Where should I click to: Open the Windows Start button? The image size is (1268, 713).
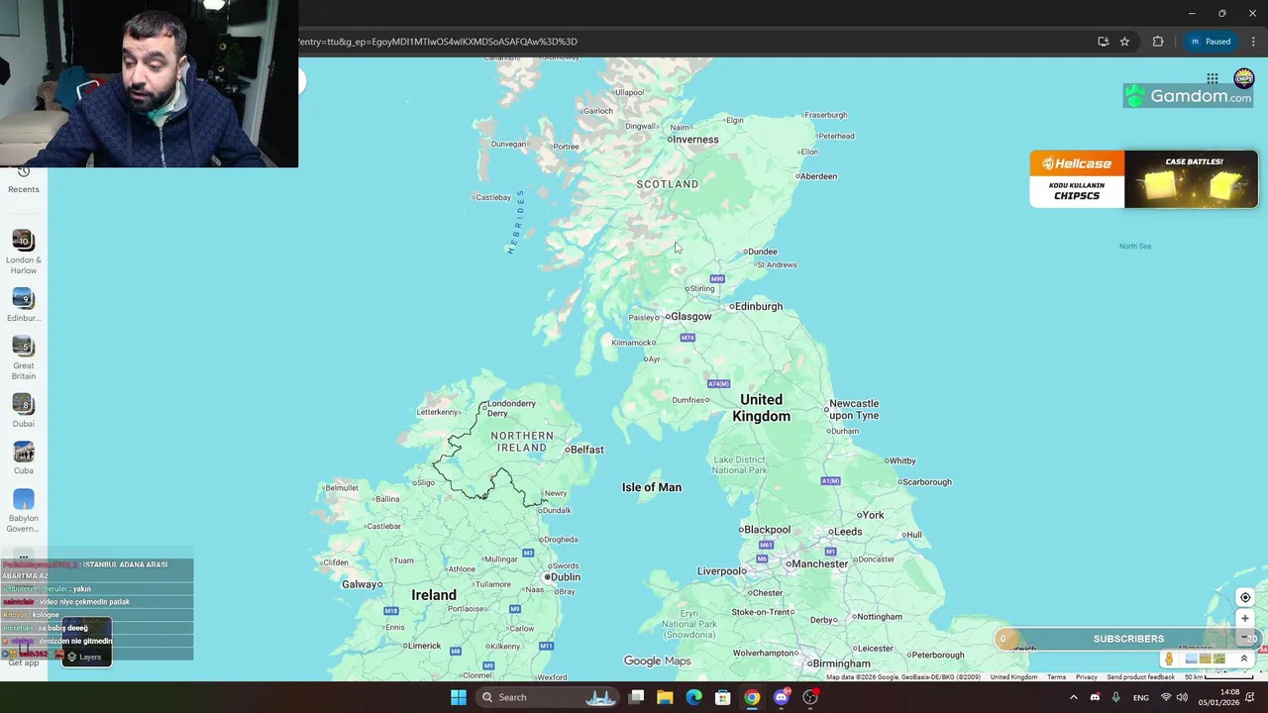[x=459, y=697]
